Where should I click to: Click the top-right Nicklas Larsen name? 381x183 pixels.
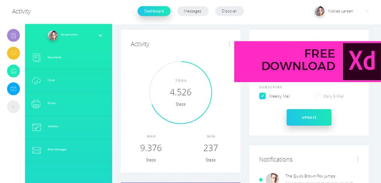(x=340, y=11)
